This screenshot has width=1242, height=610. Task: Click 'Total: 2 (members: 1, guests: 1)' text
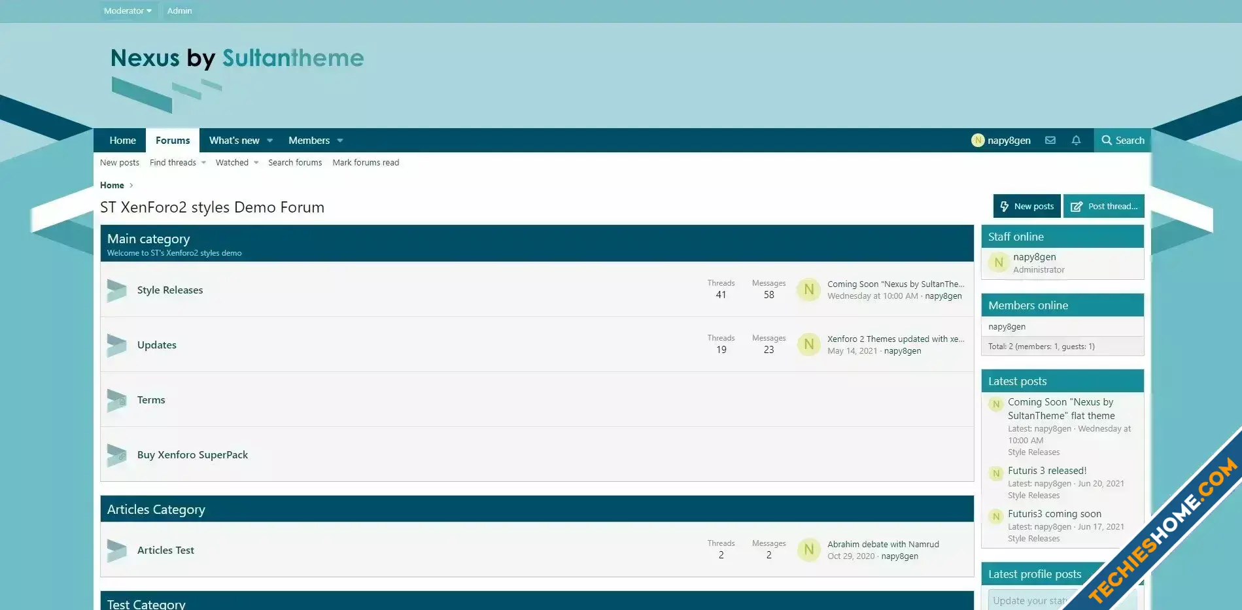tap(1041, 347)
